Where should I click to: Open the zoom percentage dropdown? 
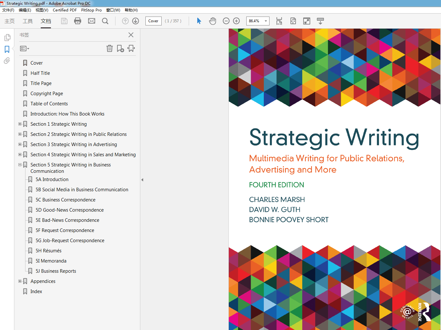coord(266,21)
